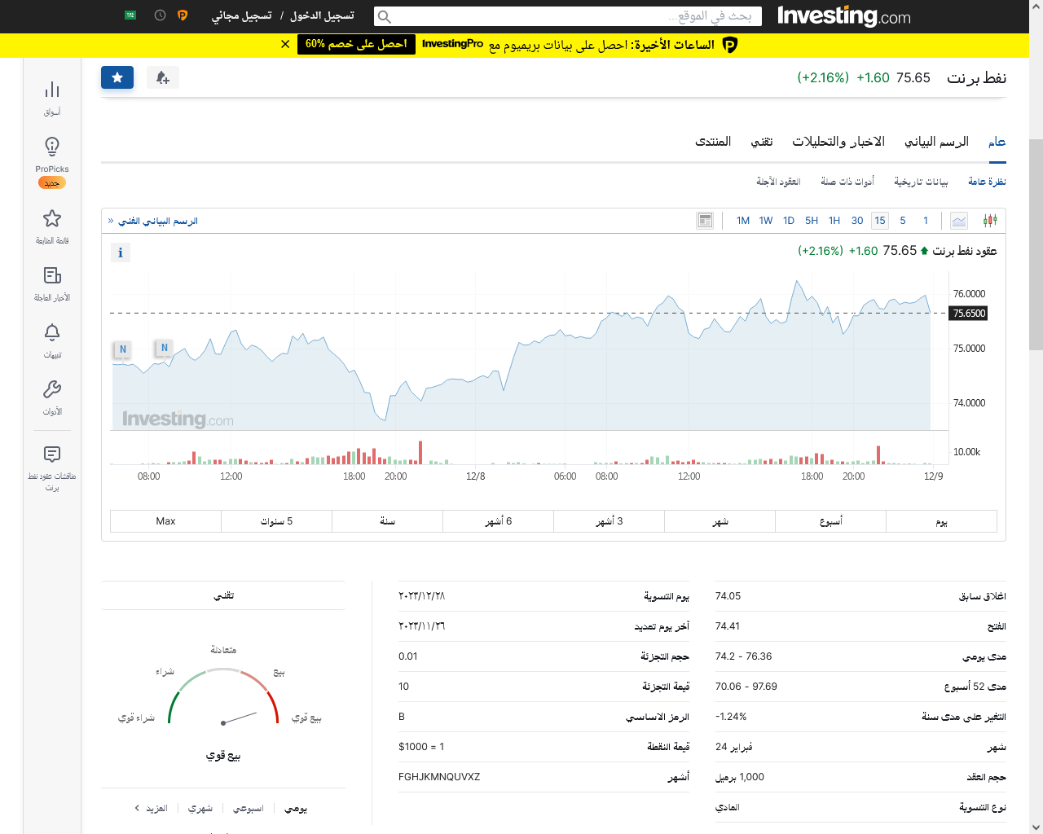Image resolution: width=1043 pixels, height=834 pixels.
Task: Expand the technical chart link arrow
Action: click(x=112, y=221)
